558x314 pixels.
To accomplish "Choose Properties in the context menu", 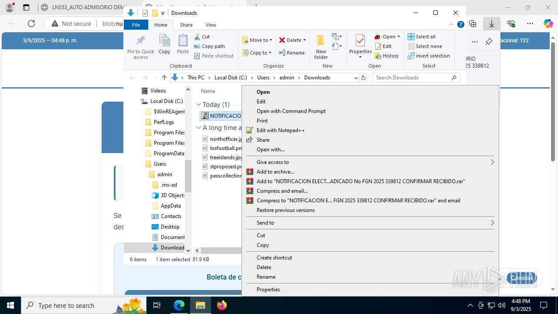I will tap(370, 290).
